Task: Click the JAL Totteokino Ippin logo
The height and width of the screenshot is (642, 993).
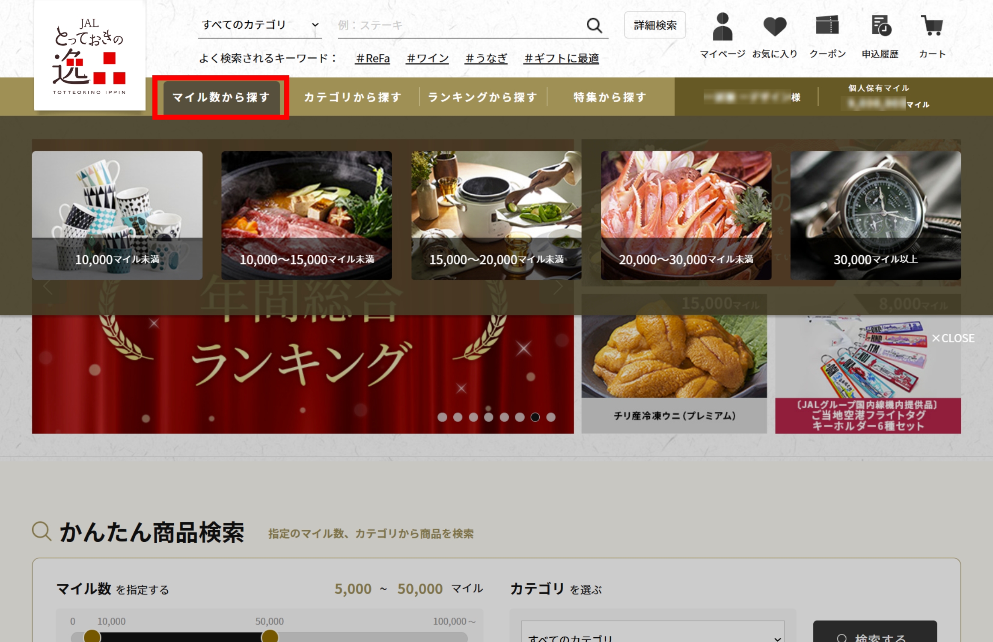Action: tap(90, 56)
